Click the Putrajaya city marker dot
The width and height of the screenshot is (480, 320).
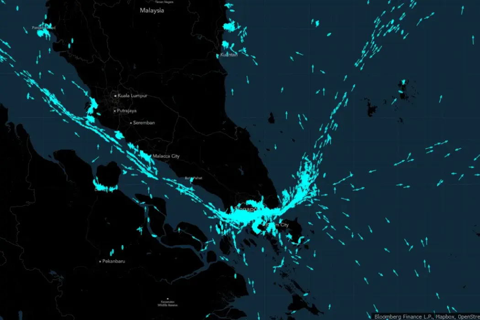[115, 111]
